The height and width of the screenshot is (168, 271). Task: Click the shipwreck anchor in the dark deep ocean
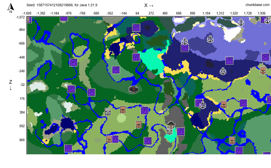(223, 71)
